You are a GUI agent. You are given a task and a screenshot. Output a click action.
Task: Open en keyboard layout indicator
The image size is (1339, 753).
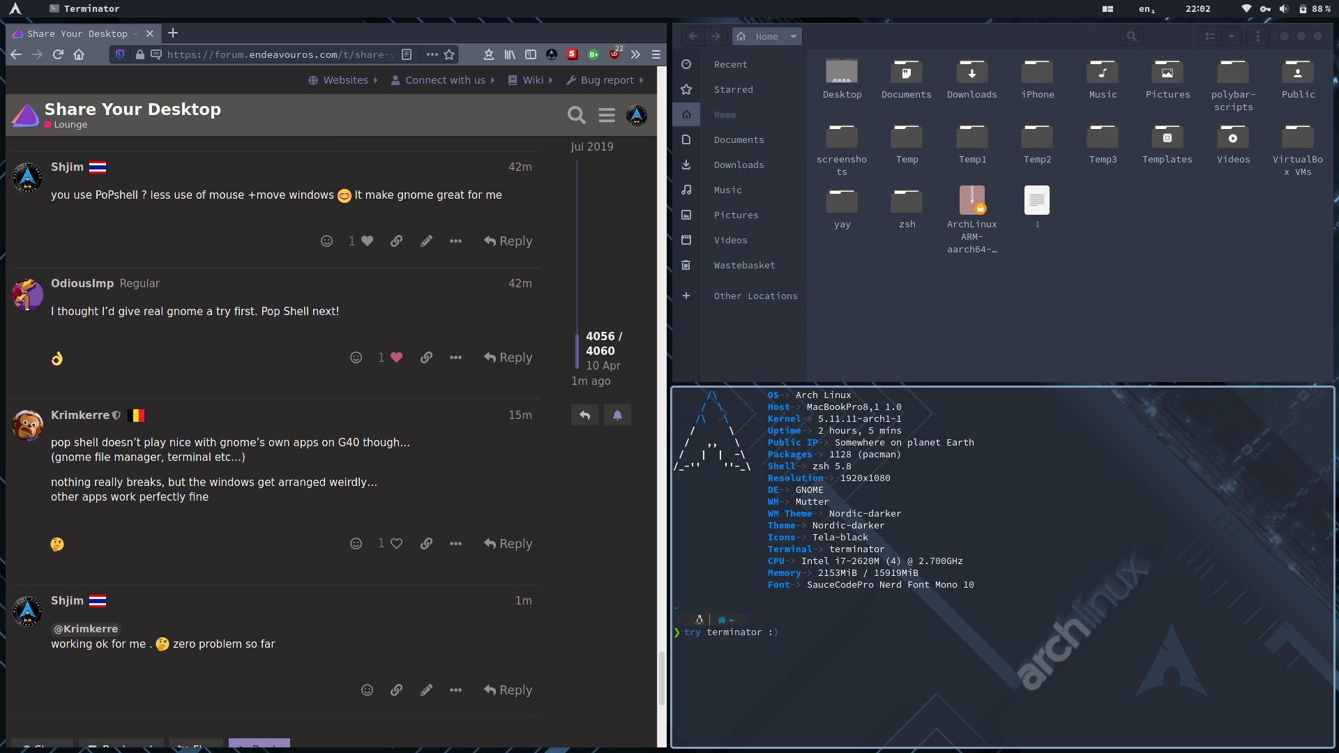click(x=1147, y=8)
